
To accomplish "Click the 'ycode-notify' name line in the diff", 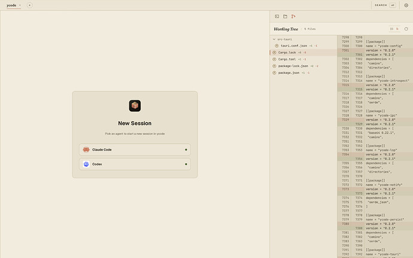I will pyautogui.click(x=384, y=185).
